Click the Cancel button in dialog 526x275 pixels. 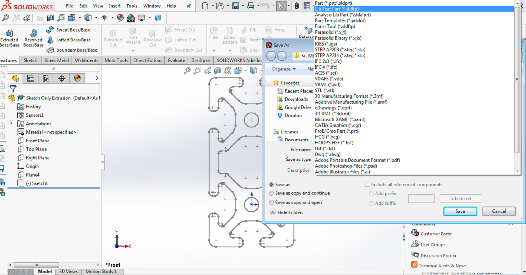pos(499,211)
